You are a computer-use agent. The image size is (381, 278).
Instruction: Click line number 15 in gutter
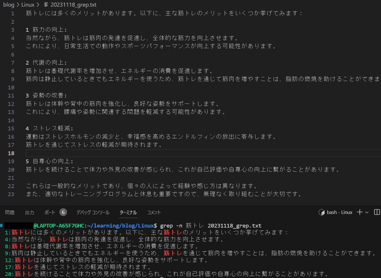(11, 128)
